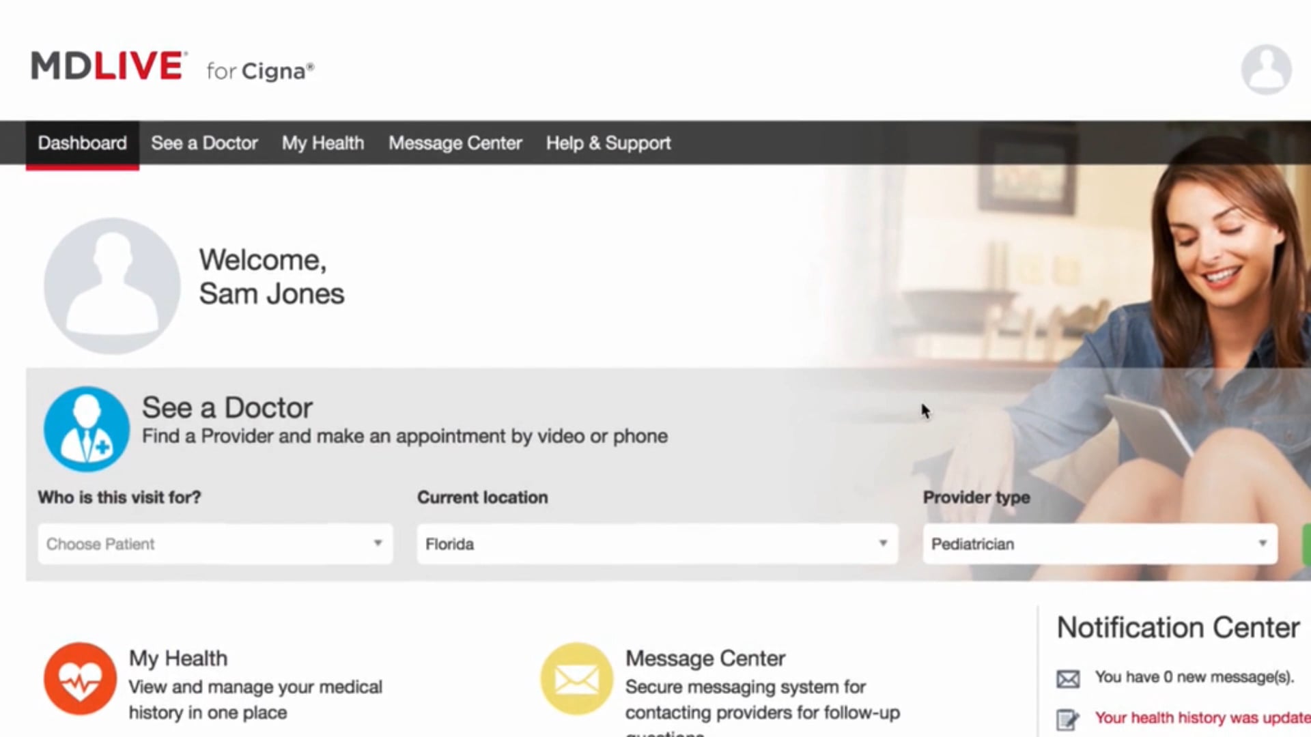Image resolution: width=1311 pixels, height=737 pixels.
Task: Open the Message Center navigation item
Action: pyautogui.click(x=455, y=143)
